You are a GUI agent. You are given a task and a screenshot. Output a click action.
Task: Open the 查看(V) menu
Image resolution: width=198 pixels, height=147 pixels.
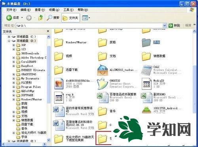(40, 10)
